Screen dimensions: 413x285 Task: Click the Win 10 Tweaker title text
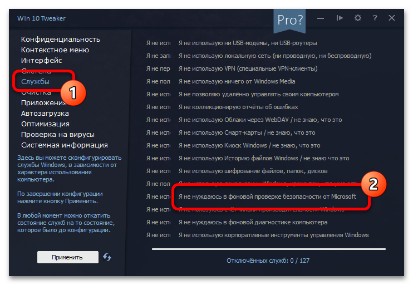click(41, 18)
